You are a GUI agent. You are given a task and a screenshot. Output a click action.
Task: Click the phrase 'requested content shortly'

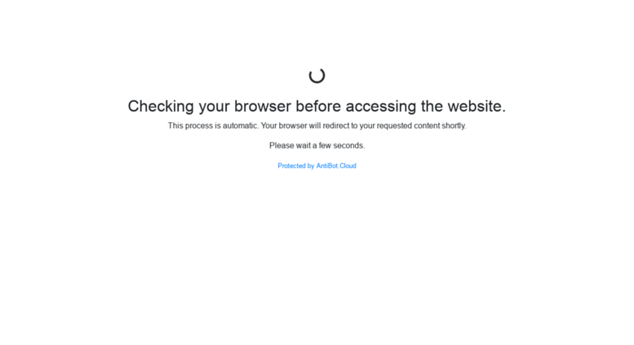[421, 126]
